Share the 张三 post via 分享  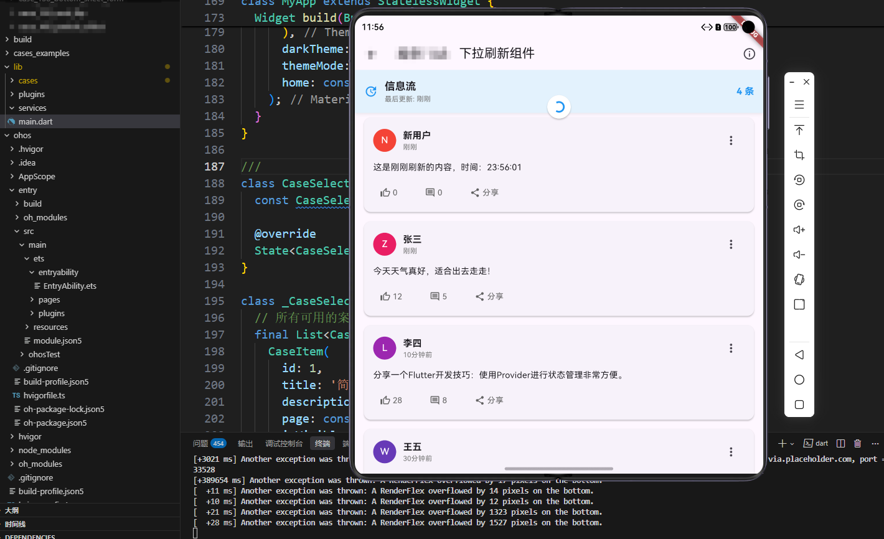click(489, 296)
